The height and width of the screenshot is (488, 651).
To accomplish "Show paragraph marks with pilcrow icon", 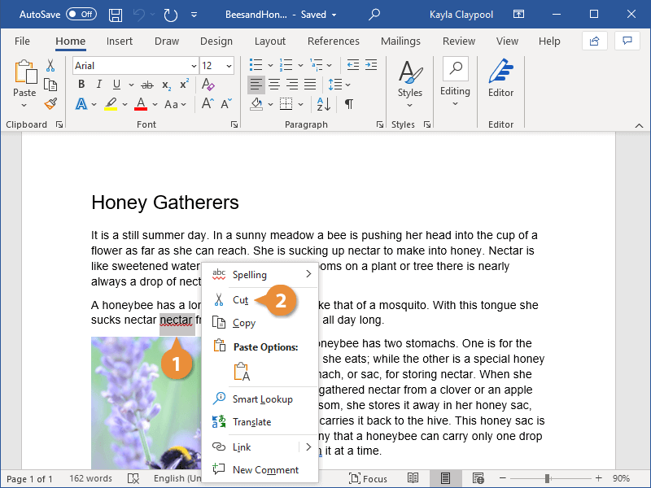I will click(x=349, y=104).
